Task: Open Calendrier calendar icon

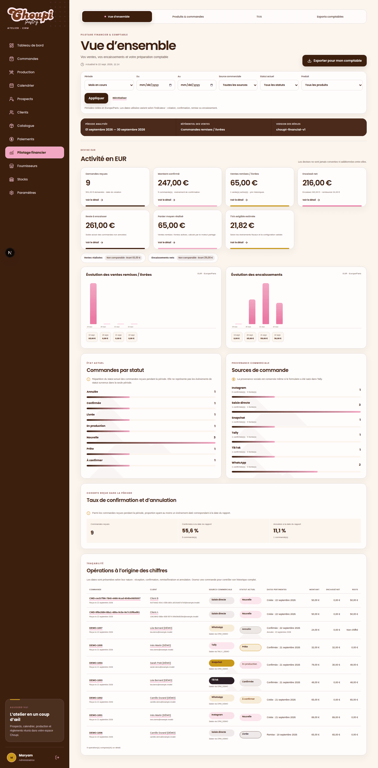Action: (11, 86)
